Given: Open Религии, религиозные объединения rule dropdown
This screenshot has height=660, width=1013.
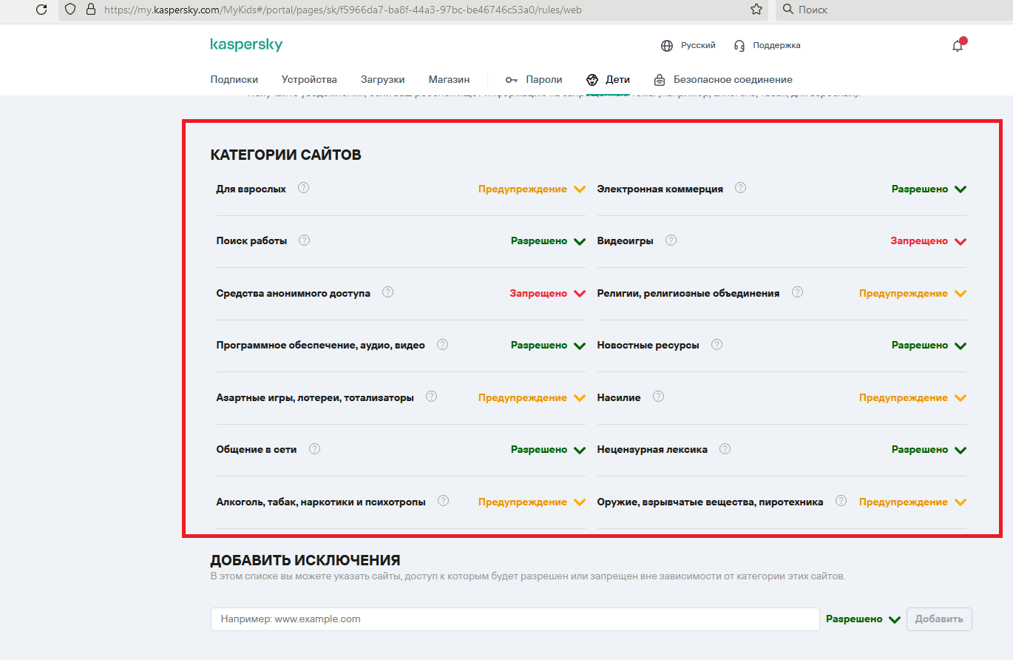Looking at the screenshot, I should tap(913, 294).
